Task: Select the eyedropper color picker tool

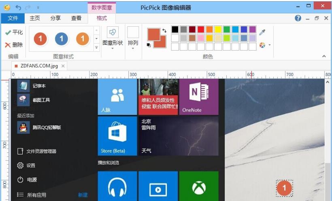Action: tap(262, 32)
